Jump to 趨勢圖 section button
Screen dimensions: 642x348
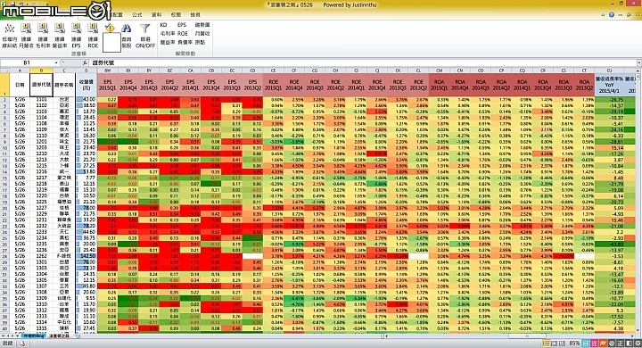[x=202, y=25]
